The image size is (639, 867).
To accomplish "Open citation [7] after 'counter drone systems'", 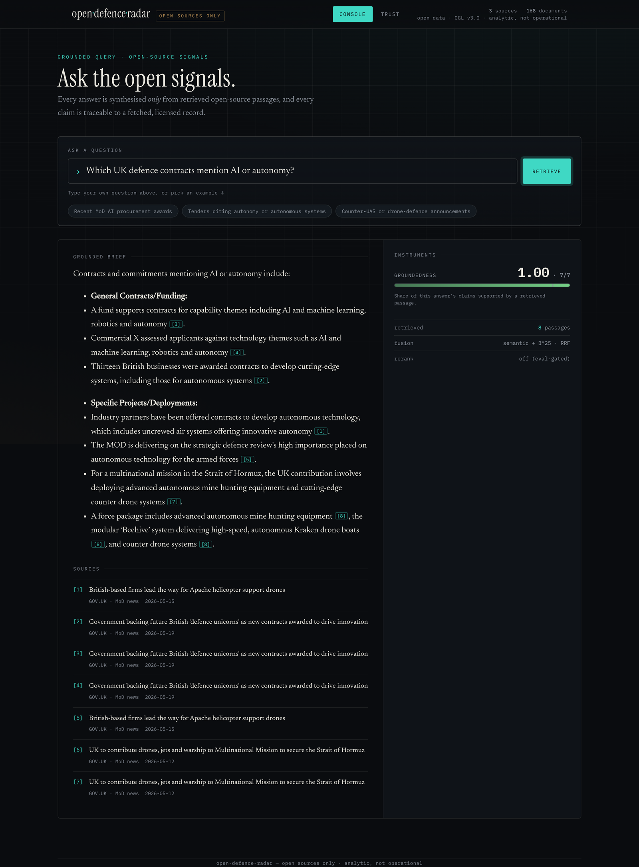I will 174,502.
